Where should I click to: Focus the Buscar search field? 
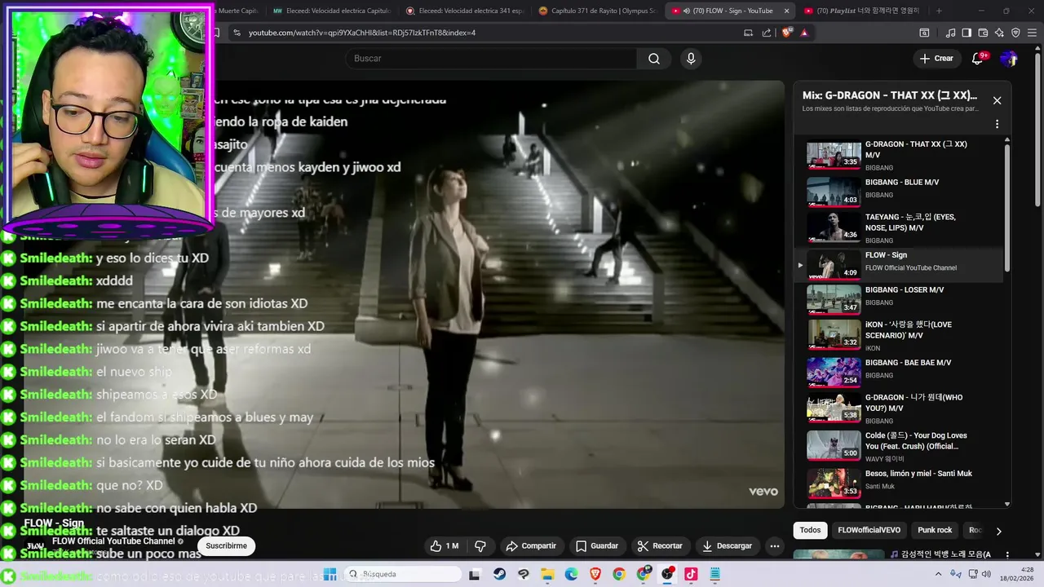coord(491,59)
